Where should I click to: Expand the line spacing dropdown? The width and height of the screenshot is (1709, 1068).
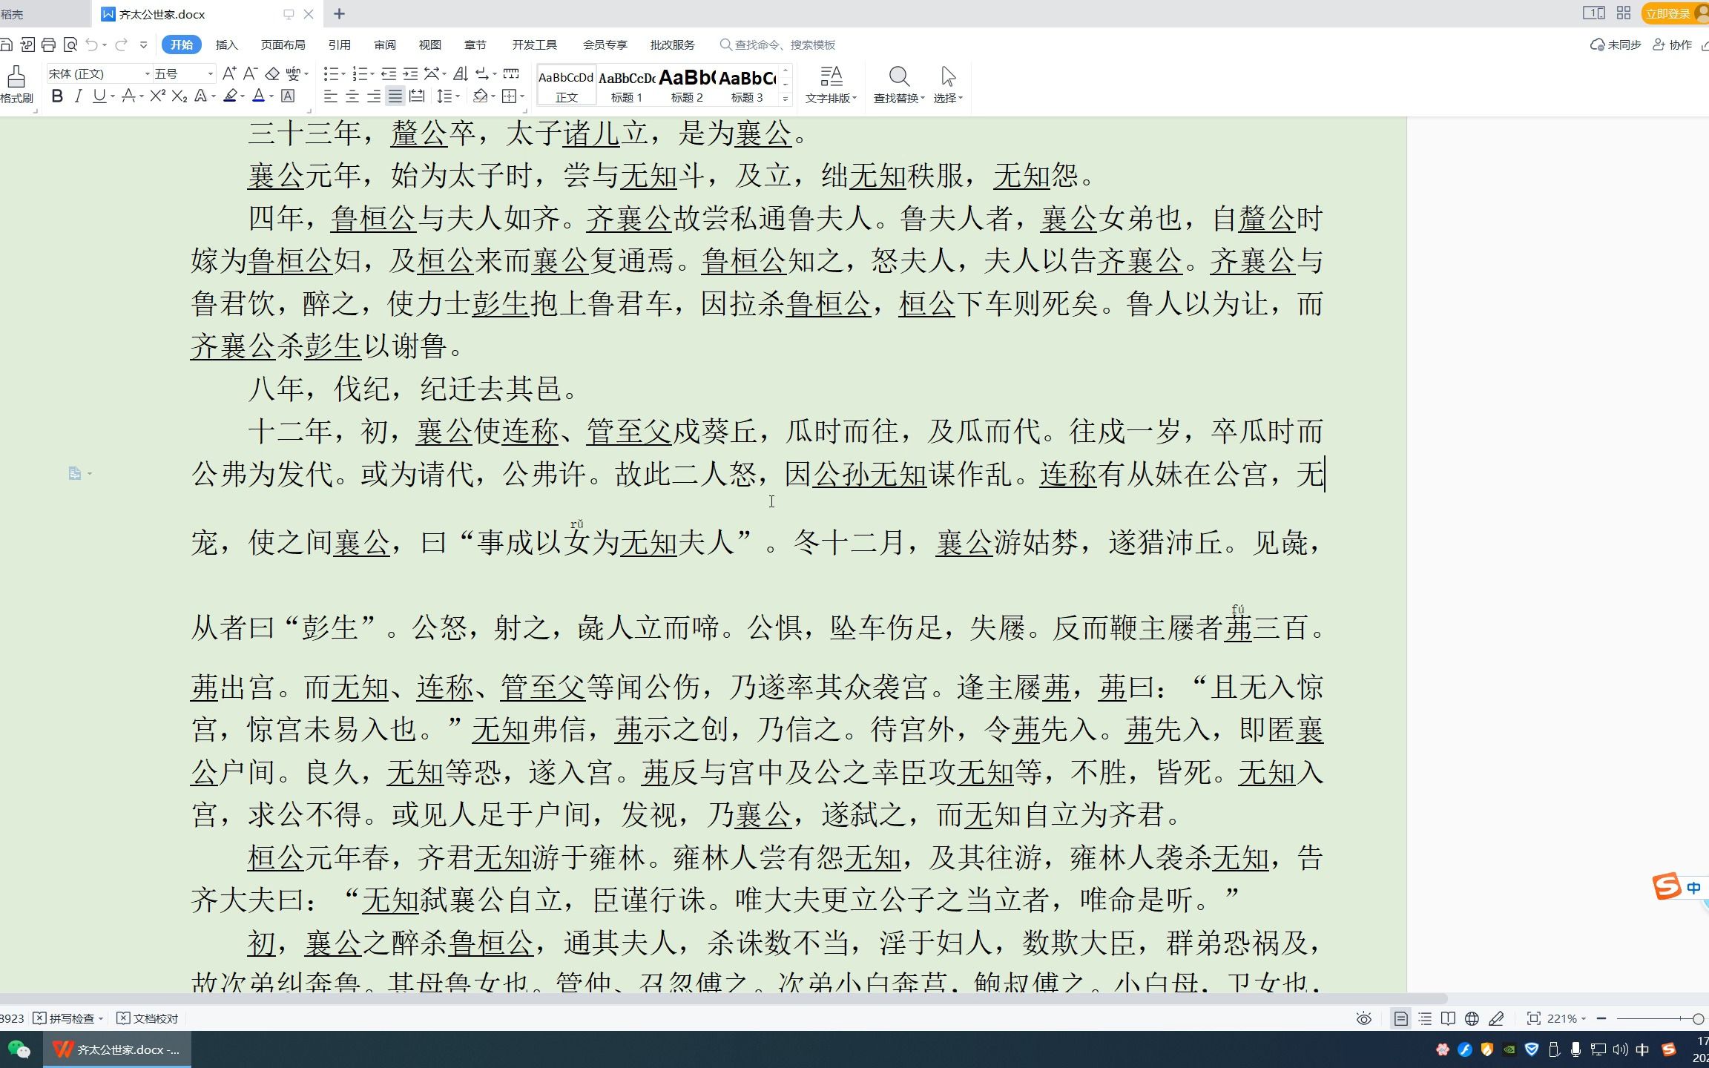coord(458,96)
